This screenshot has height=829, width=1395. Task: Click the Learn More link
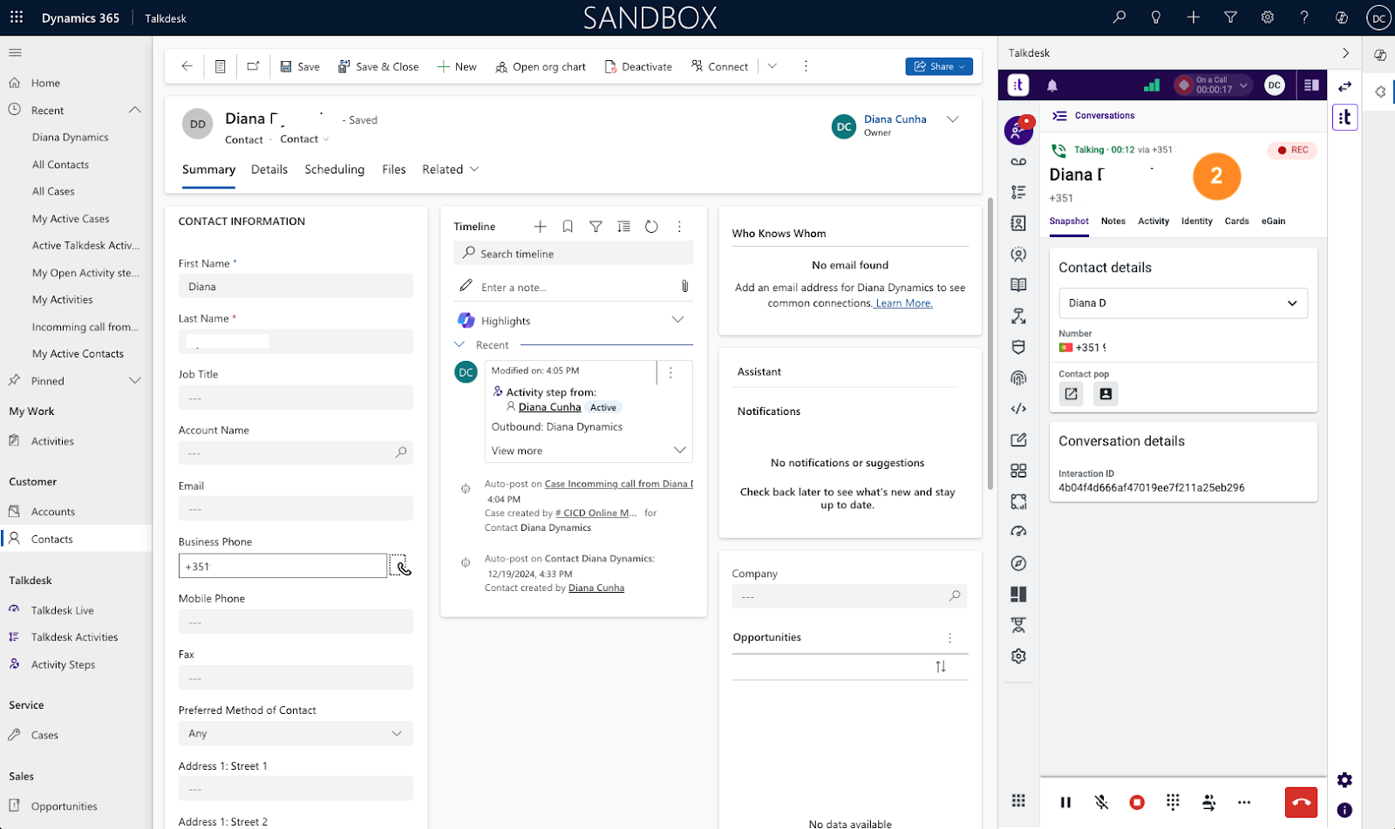click(903, 303)
